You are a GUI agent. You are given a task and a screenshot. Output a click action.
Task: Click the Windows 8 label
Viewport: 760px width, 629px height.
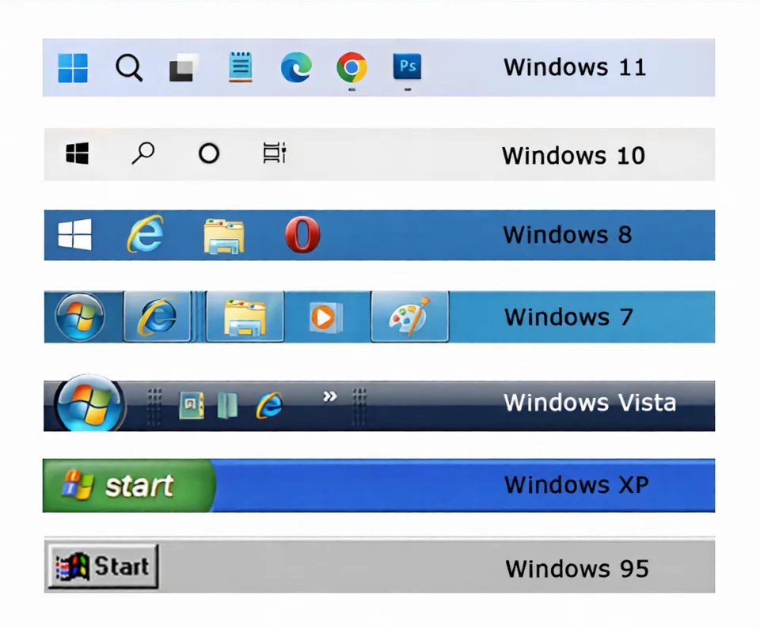coord(568,234)
